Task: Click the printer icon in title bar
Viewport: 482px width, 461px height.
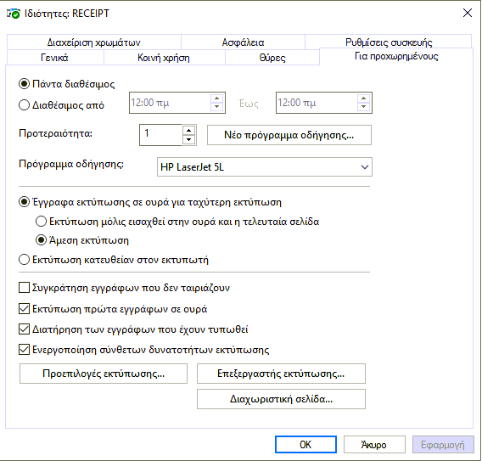Action: click(x=14, y=14)
